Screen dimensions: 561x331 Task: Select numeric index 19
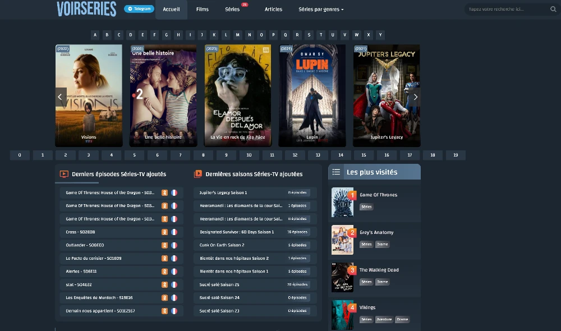click(456, 155)
